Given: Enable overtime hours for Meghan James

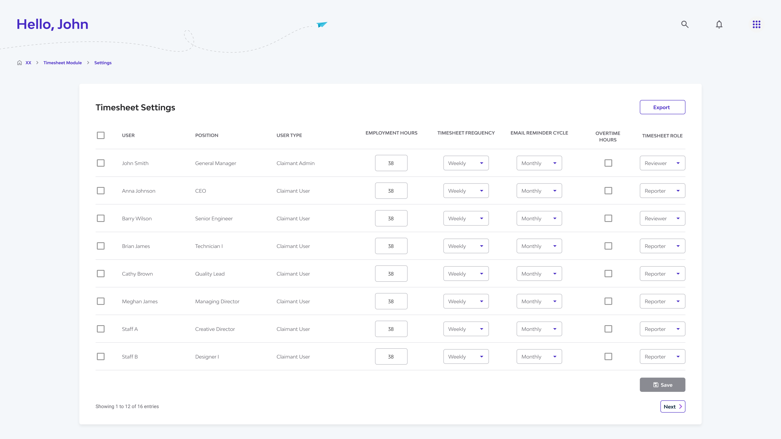Looking at the screenshot, I should click(608, 301).
